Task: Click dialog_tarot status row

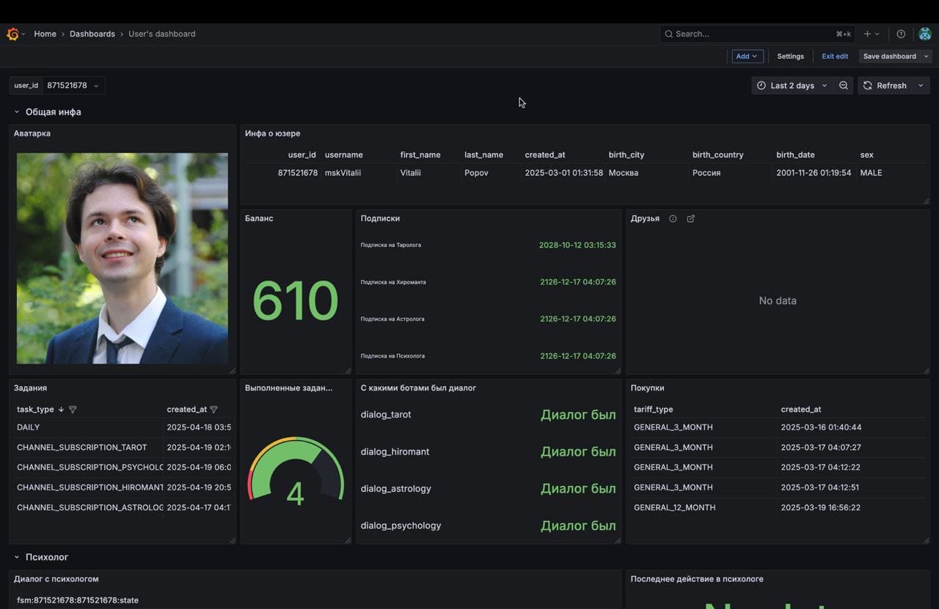Action: (x=489, y=415)
